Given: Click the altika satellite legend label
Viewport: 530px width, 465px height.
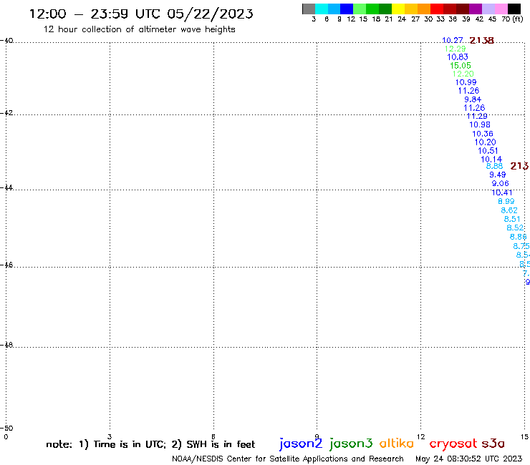Looking at the screenshot, I should coord(396,444).
